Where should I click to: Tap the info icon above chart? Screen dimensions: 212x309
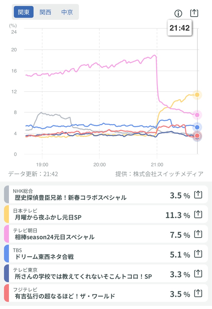click(178, 13)
